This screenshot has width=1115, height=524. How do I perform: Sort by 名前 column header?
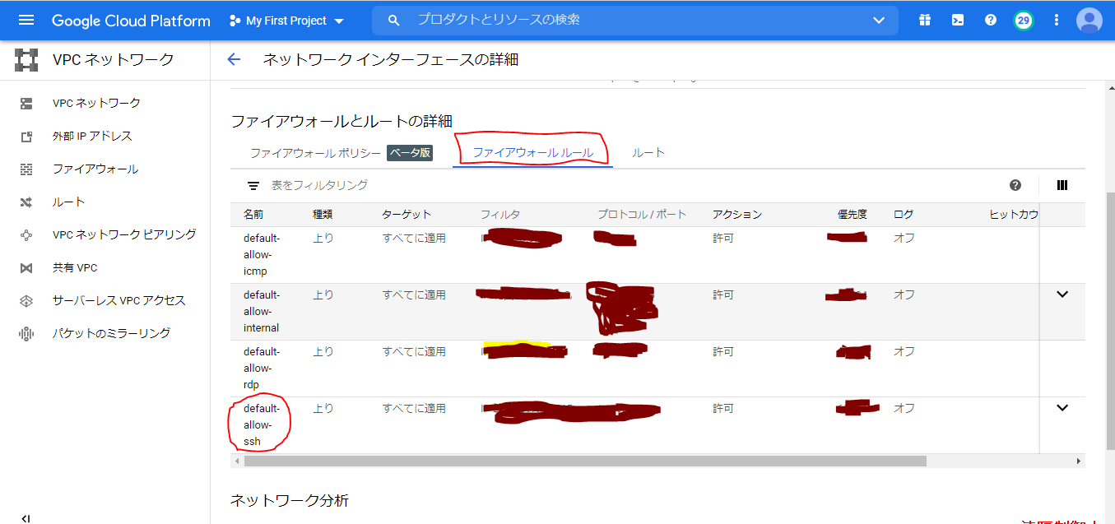pyautogui.click(x=253, y=215)
